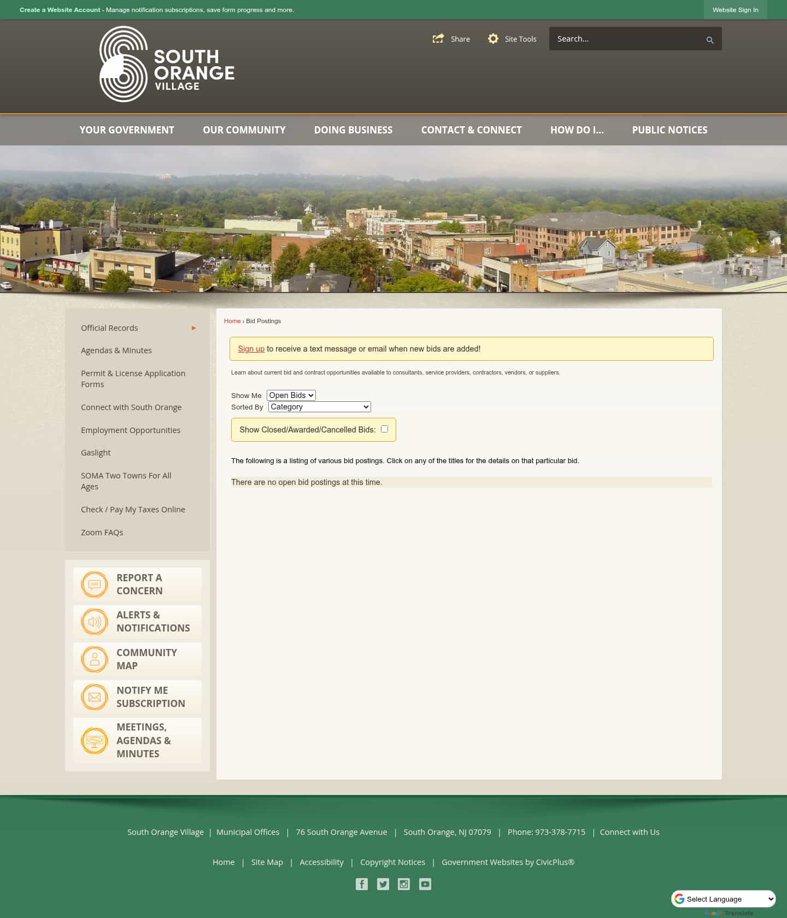Click the Home breadcrumb link
Screen dimensions: 787x918
tap(232, 321)
